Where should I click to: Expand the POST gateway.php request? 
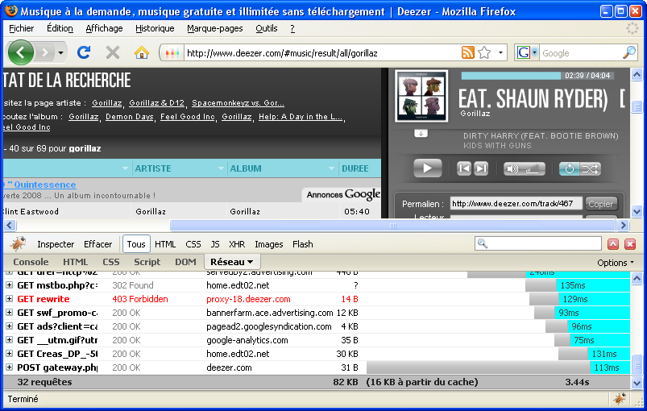(x=9, y=367)
